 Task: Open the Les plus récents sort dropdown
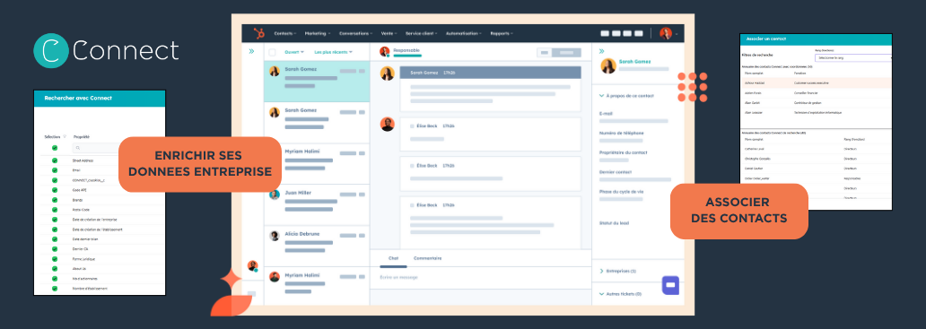[x=333, y=52]
